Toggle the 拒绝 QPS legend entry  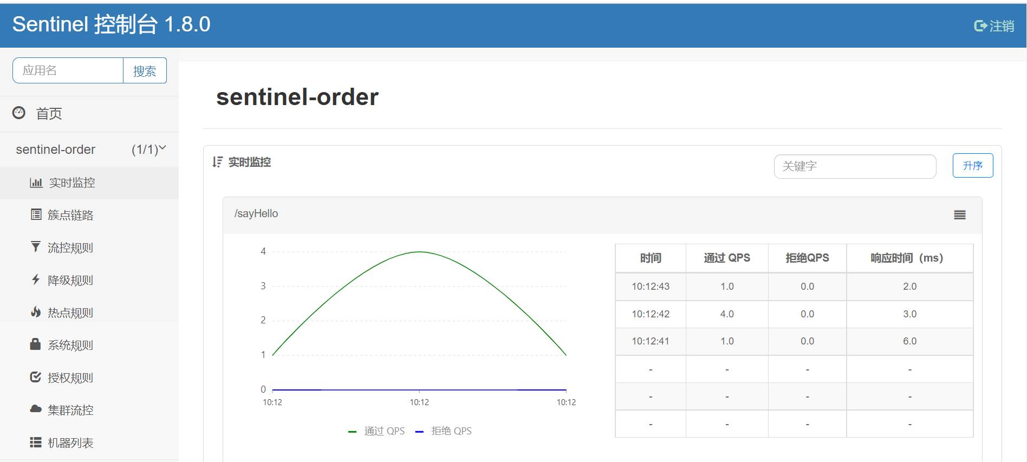point(444,431)
